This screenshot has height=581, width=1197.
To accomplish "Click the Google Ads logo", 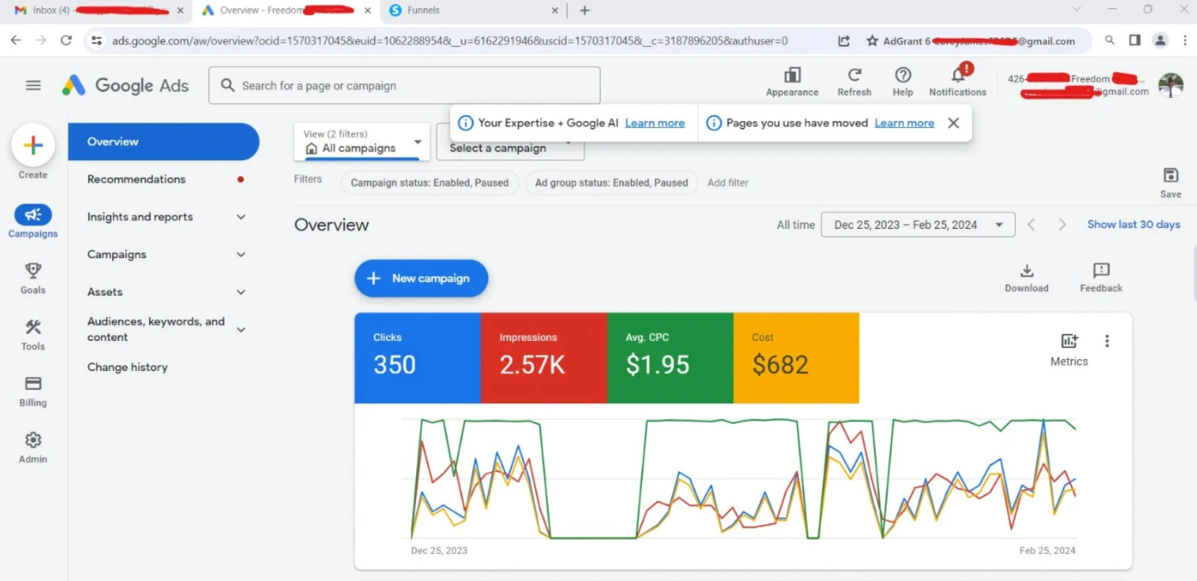I will click(x=125, y=85).
